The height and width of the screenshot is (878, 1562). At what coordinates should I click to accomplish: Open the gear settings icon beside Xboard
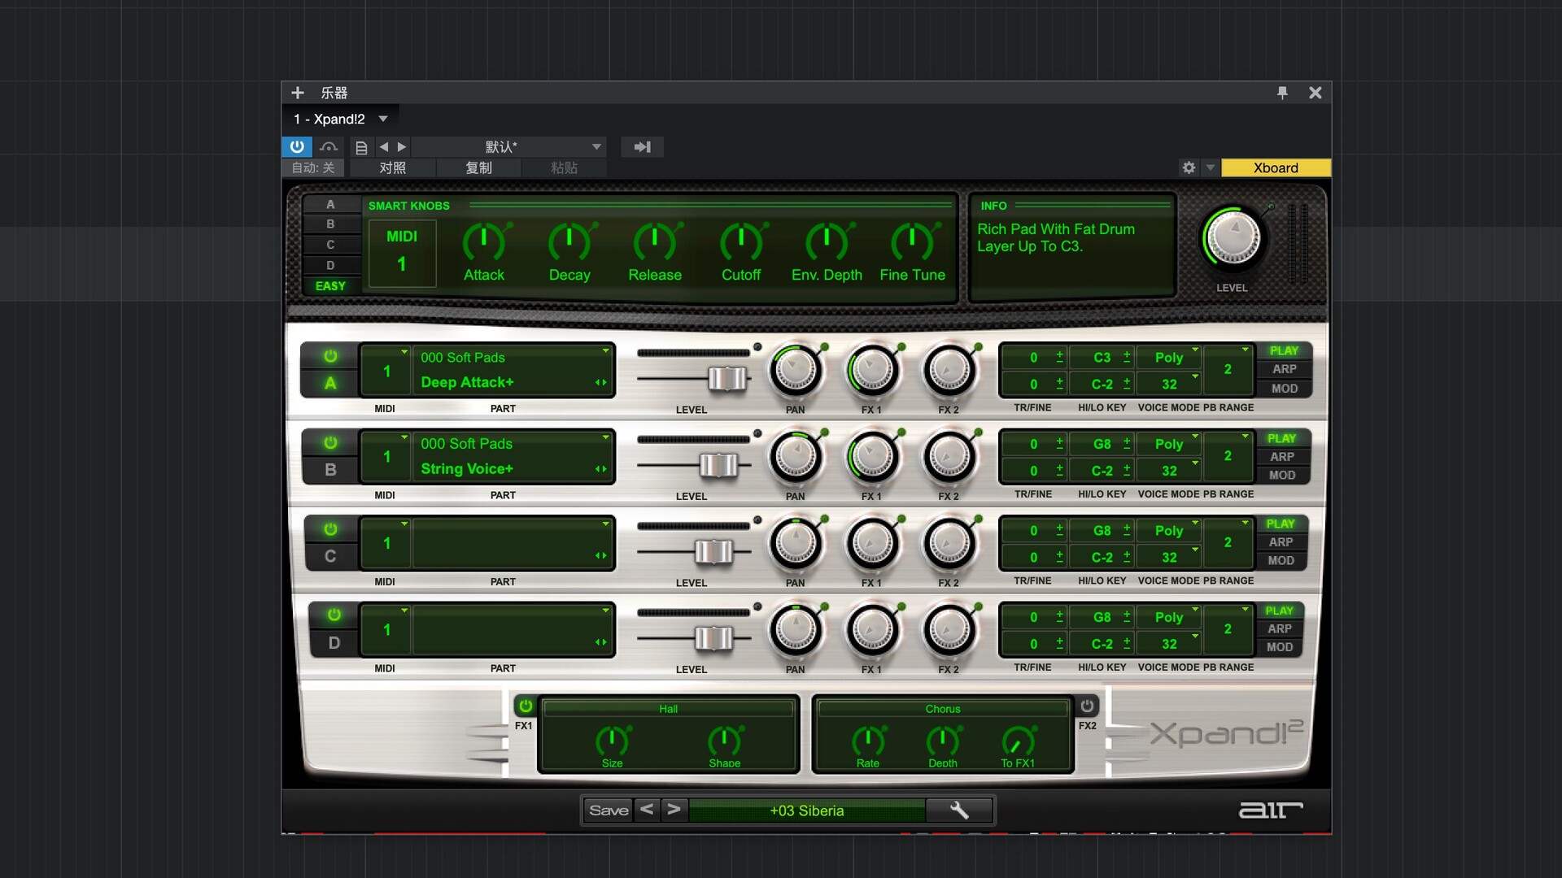click(x=1189, y=167)
